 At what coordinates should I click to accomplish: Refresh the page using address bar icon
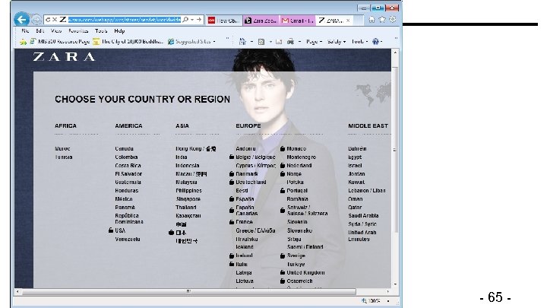point(48,20)
